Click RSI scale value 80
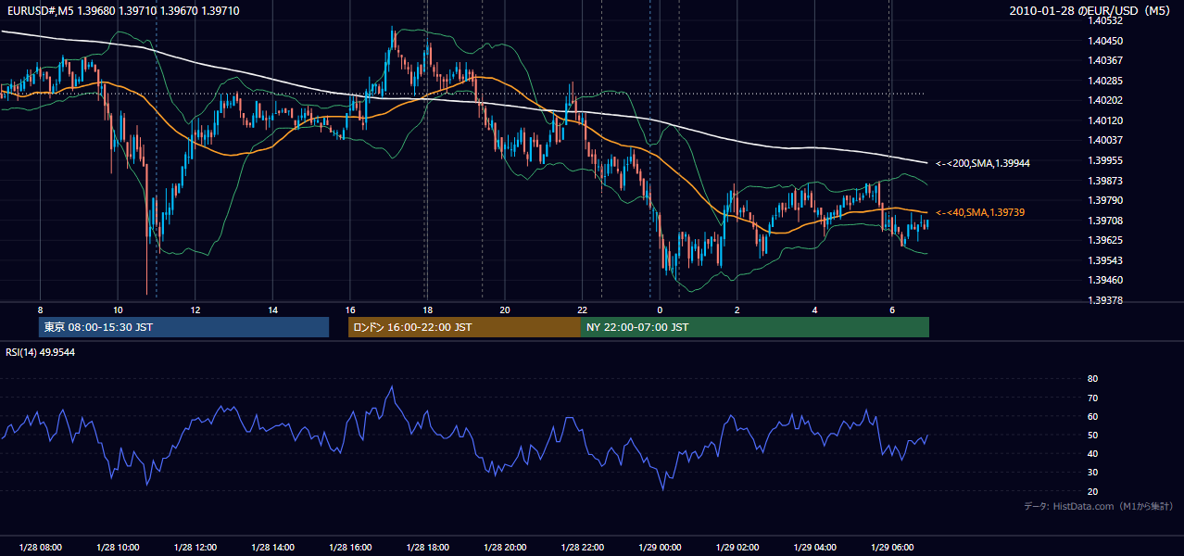 click(x=1092, y=379)
